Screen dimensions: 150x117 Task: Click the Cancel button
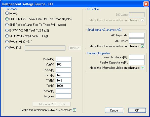point(114,110)
